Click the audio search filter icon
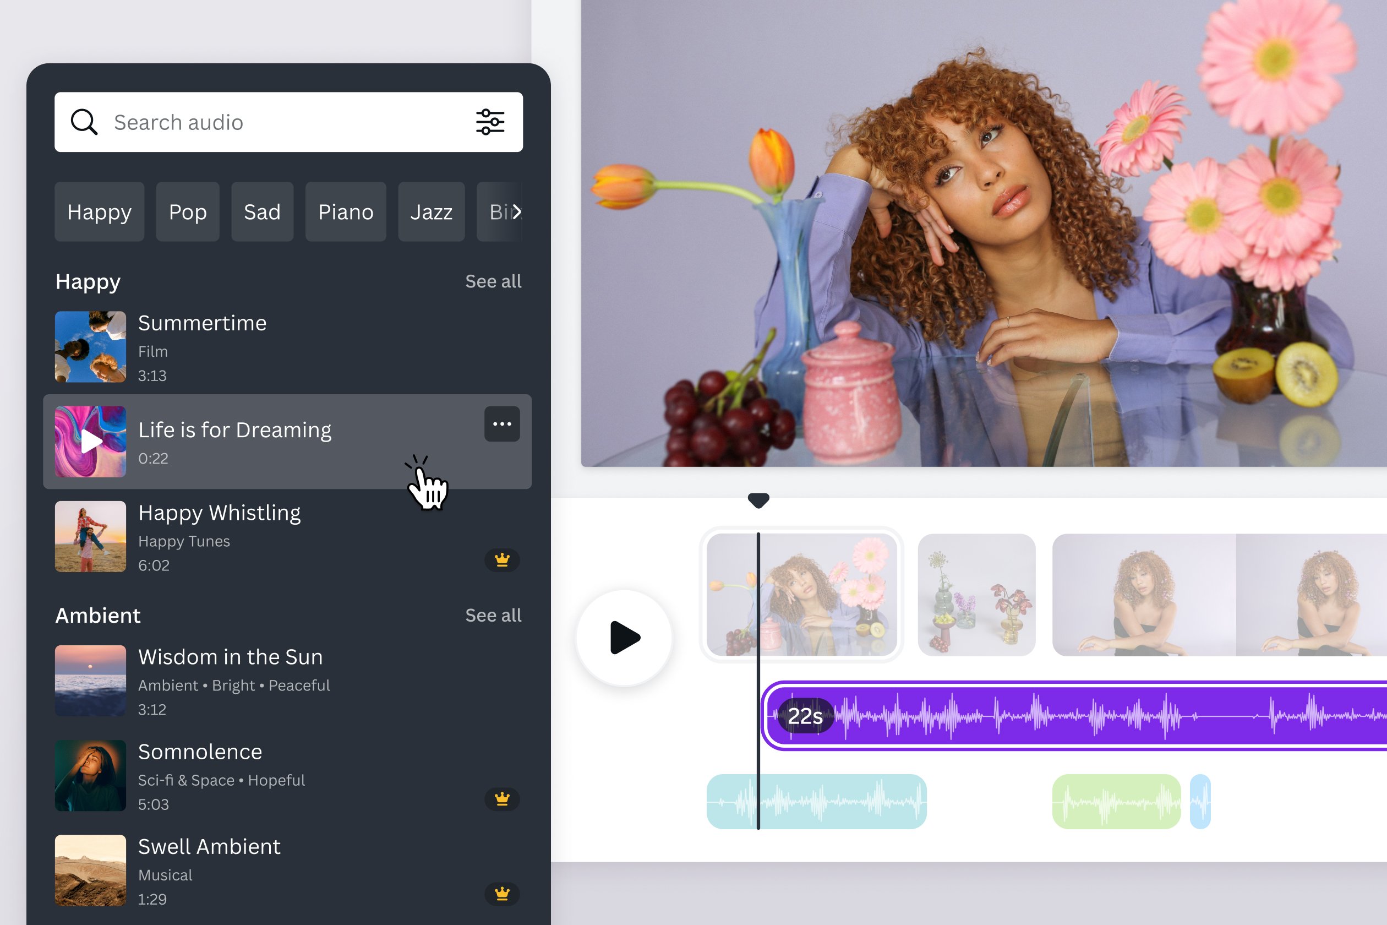 click(489, 122)
